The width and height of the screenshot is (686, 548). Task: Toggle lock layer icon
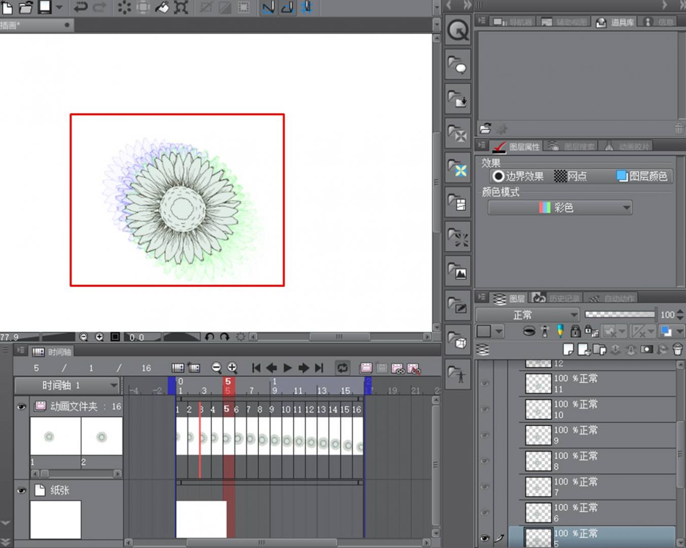(x=575, y=331)
